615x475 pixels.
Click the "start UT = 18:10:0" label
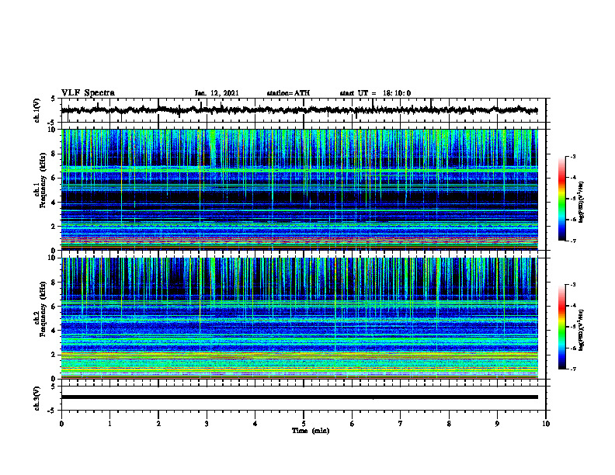click(x=375, y=93)
